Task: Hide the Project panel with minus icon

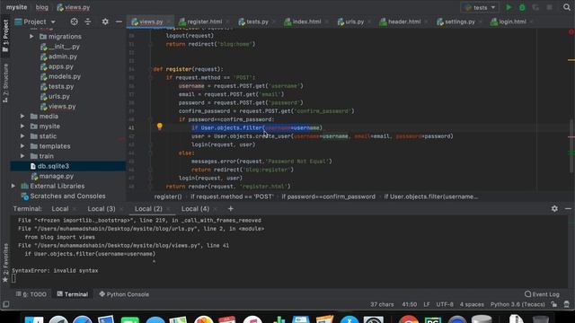Action: [119, 22]
